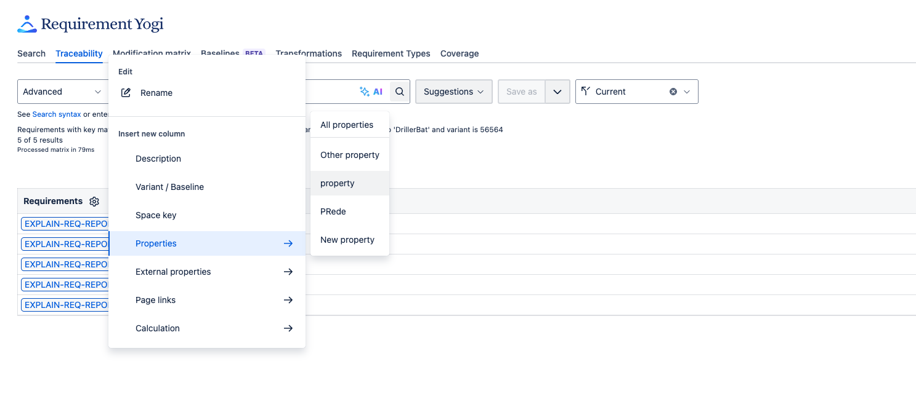Open the Search syntax link

pyautogui.click(x=57, y=114)
